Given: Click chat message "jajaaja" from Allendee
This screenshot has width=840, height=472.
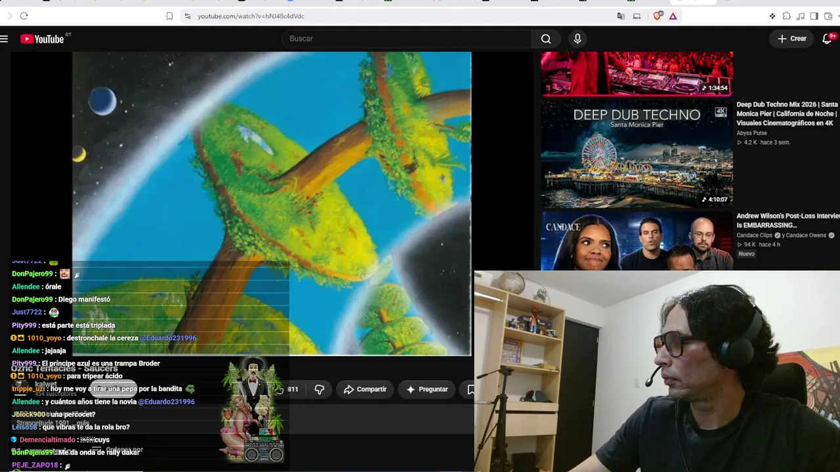Looking at the screenshot, I should coord(55,351).
